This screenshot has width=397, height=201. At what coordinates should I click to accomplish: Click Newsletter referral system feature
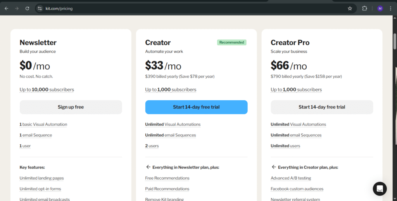(x=295, y=199)
